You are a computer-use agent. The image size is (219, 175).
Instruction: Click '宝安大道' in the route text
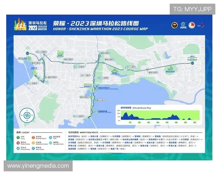pyautogui.click(x=150, y=143)
